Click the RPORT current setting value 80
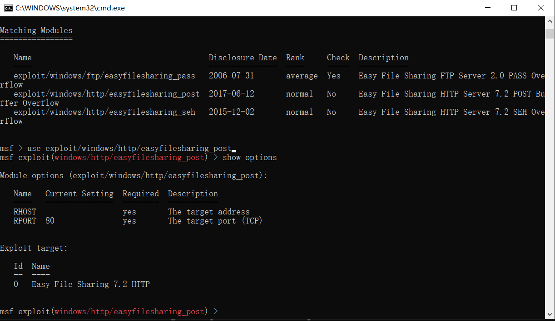The image size is (555, 321). (x=50, y=221)
